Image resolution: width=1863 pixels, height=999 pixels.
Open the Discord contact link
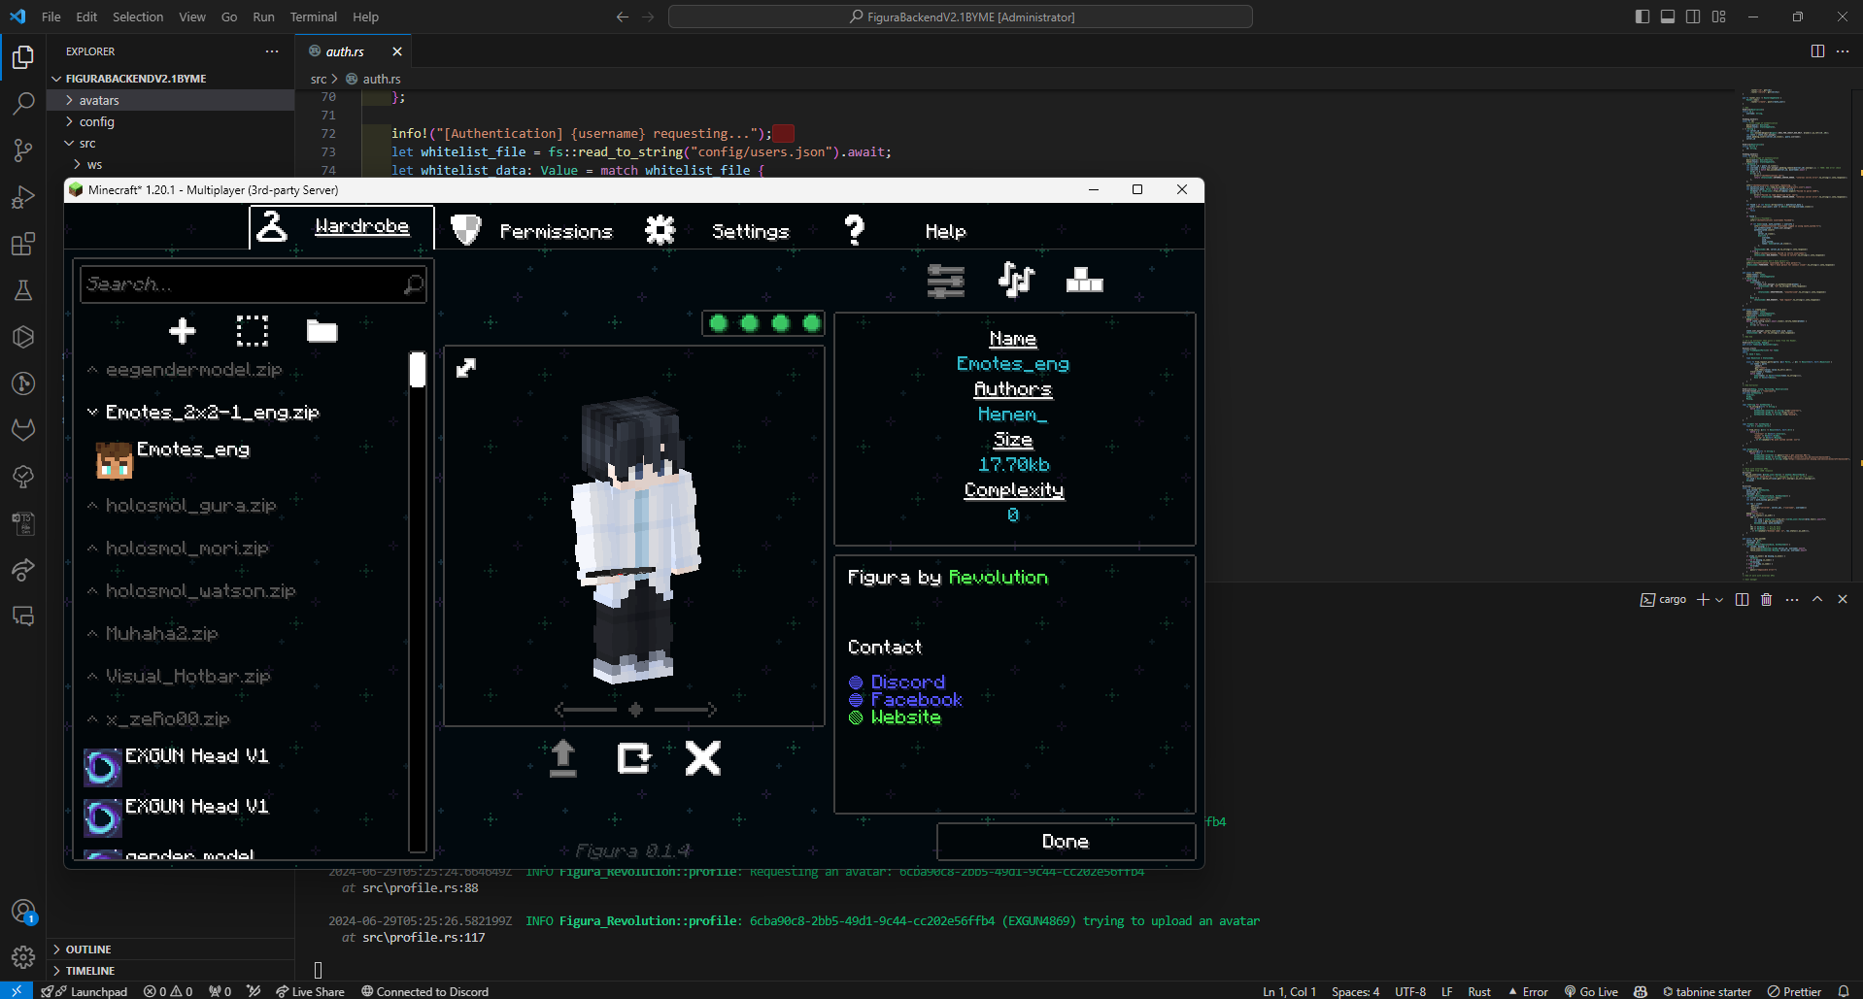907,682
